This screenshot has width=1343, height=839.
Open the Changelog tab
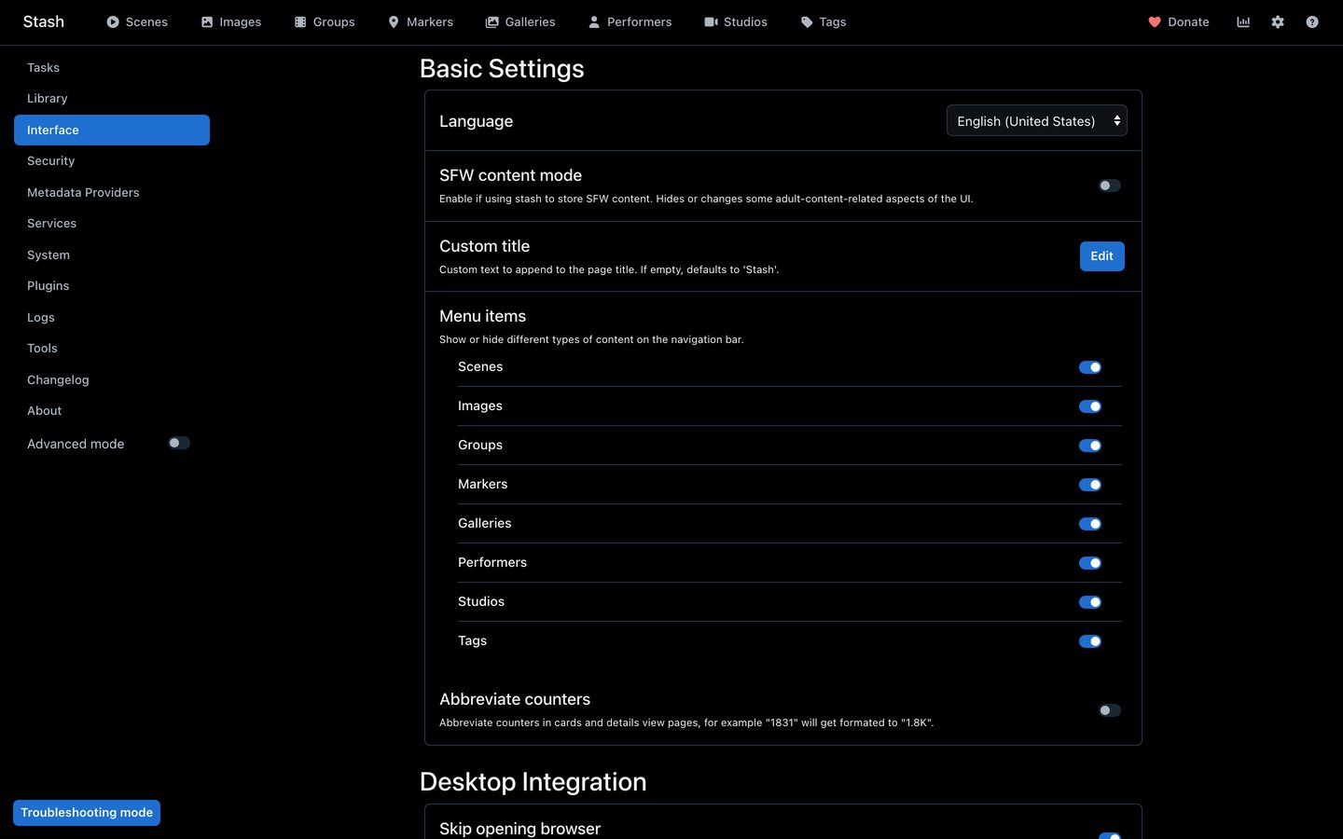pyautogui.click(x=112, y=379)
